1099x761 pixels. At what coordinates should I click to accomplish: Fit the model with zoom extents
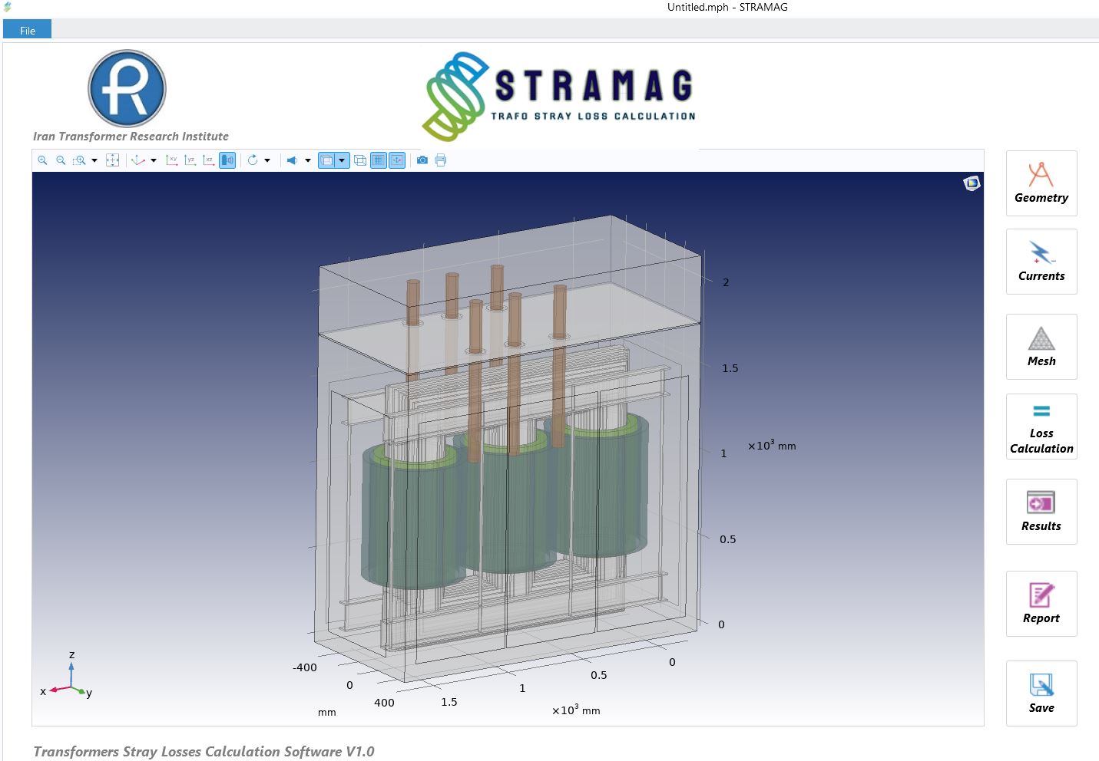coord(112,160)
